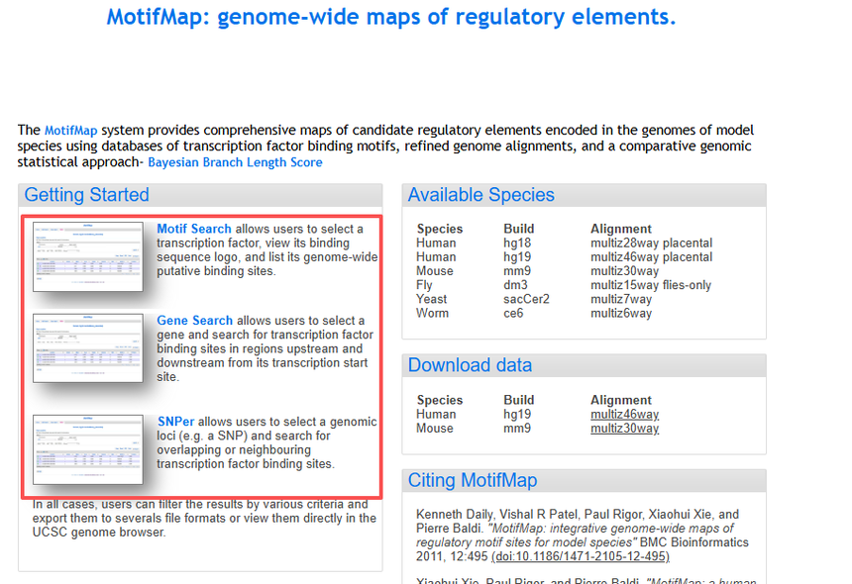
Task: Open the Motif Search link
Action: tap(194, 229)
